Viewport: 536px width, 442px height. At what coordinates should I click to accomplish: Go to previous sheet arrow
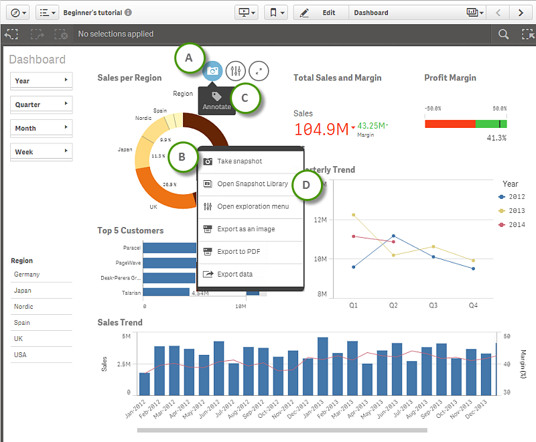(498, 13)
